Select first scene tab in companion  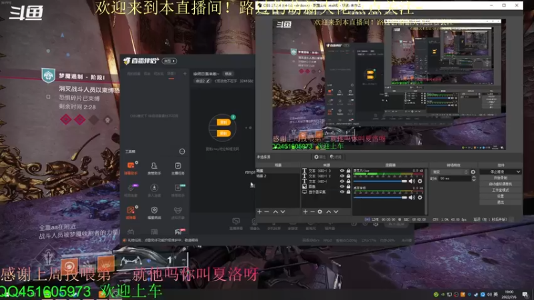click(x=133, y=74)
